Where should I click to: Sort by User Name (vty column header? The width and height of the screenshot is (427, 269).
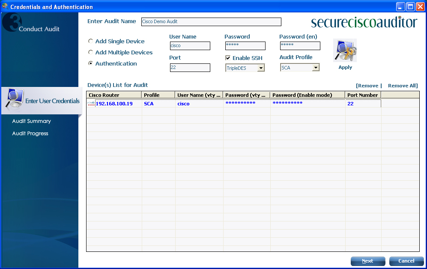coord(199,95)
